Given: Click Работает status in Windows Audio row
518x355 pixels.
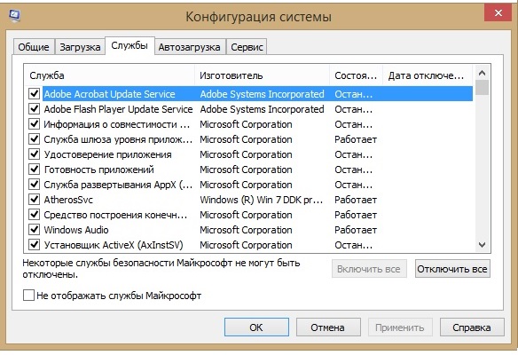Looking at the screenshot, I should tap(356, 230).
